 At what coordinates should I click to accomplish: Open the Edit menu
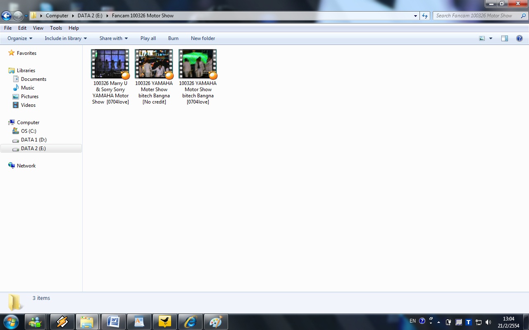coord(22,28)
